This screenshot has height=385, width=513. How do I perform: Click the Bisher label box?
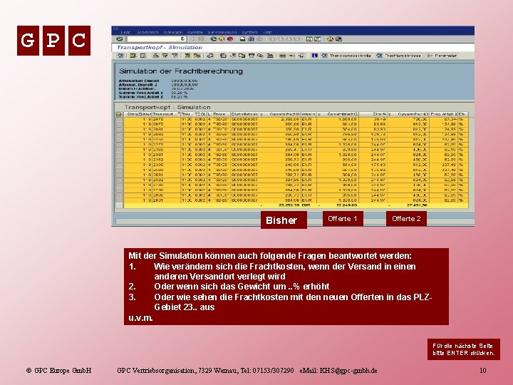tap(284, 220)
